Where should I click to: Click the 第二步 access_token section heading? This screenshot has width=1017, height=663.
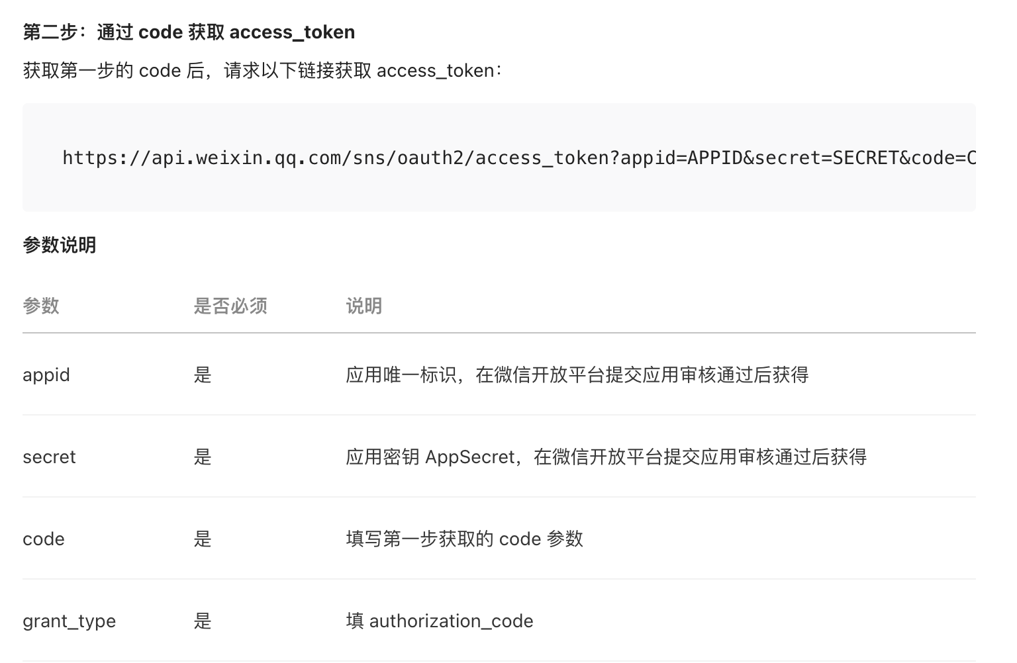tap(189, 32)
